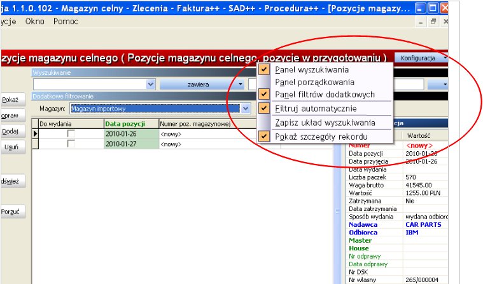Click the Pokaż button
This screenshot has height=284, width=483.
pos(13,99)
